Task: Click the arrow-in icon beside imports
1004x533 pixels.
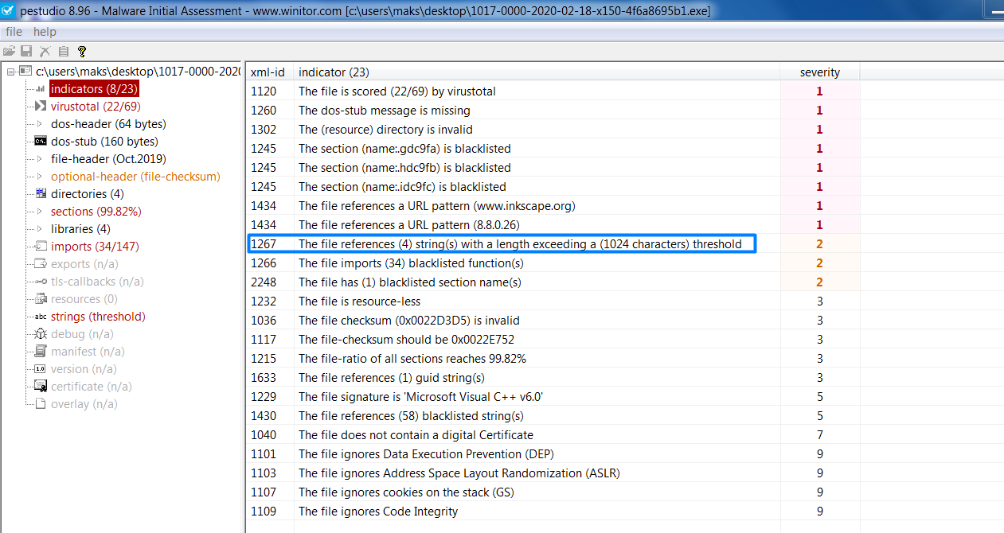Action: pyautogui.click(x=40, y=247)
